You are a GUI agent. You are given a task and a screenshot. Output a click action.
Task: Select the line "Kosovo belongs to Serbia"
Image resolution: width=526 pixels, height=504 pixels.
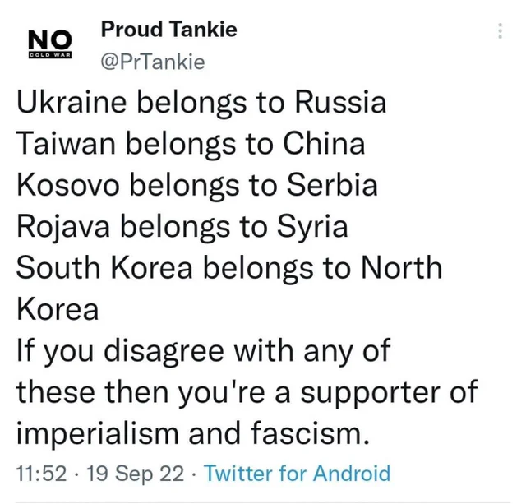[197, 186]
